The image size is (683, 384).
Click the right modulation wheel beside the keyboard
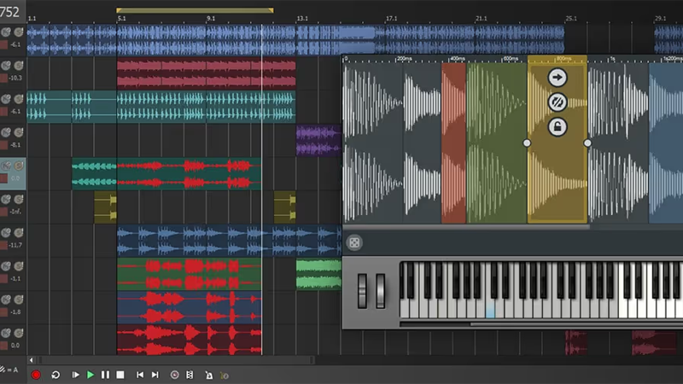tap(380, 291)
